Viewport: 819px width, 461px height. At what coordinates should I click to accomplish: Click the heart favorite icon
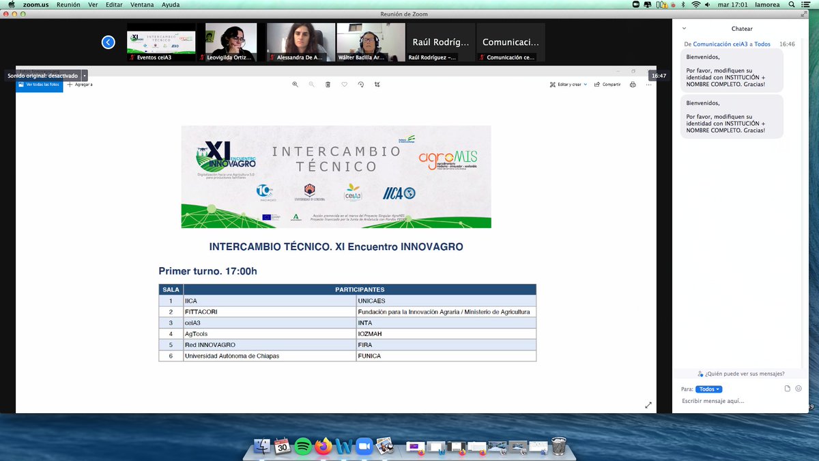point(345,84)
